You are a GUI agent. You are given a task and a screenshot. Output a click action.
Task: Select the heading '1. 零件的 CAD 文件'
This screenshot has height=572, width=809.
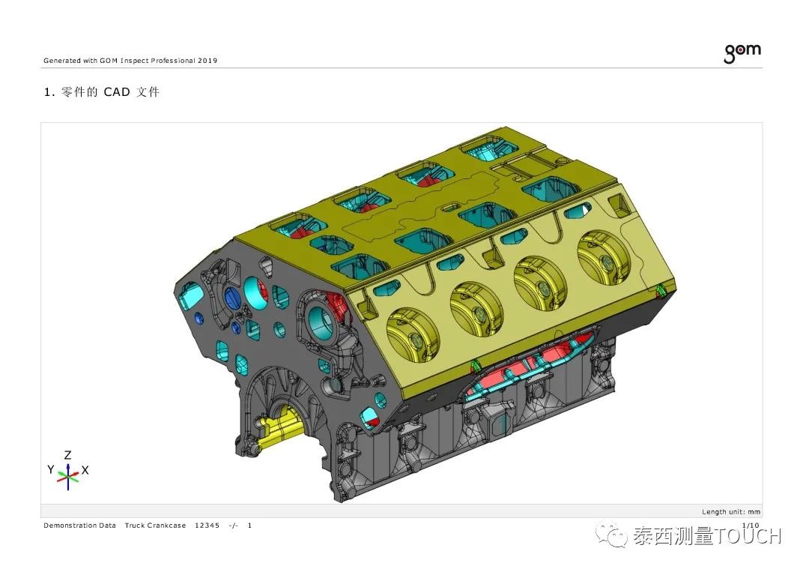point(102,92)
